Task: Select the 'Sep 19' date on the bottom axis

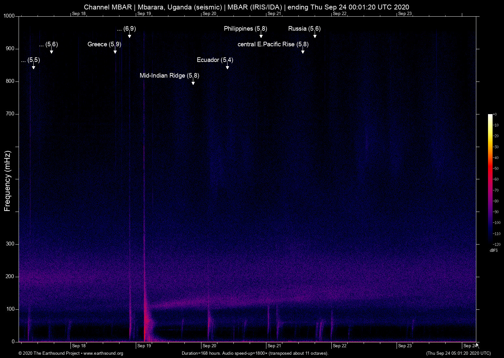Action: coord(144,346)
